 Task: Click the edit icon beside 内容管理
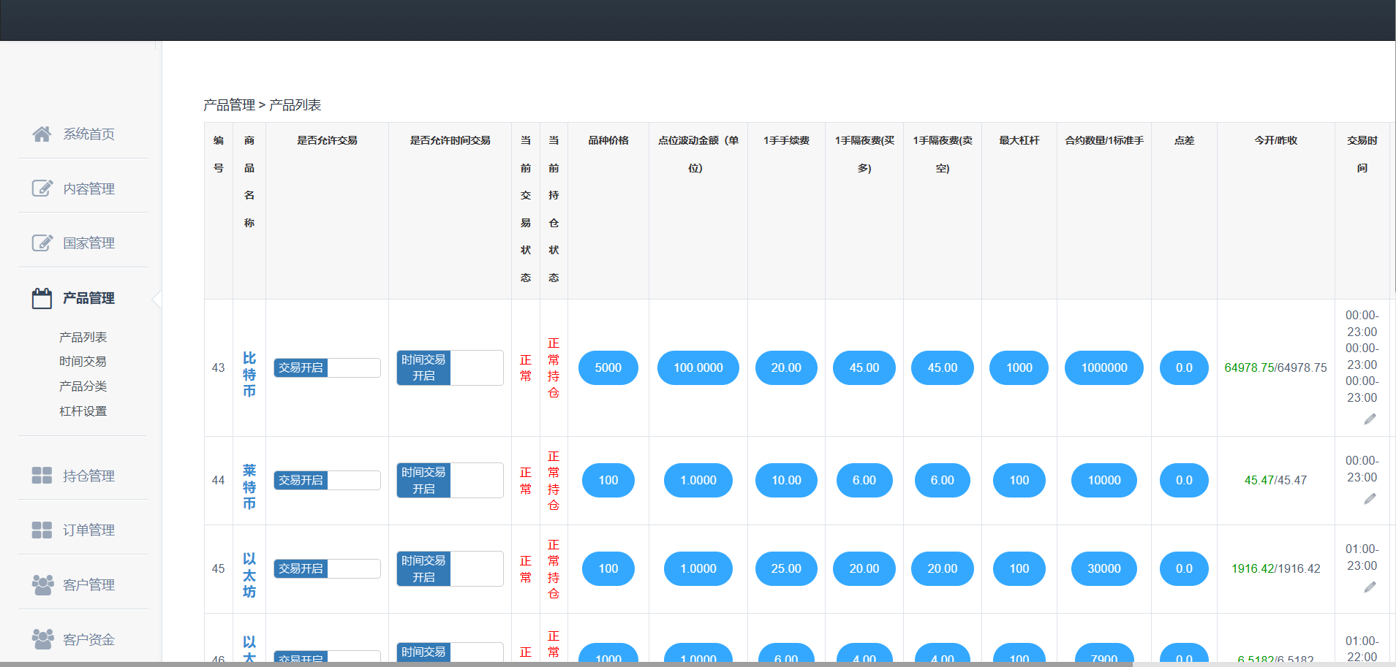pyautogui.click(x=42, y=188)
